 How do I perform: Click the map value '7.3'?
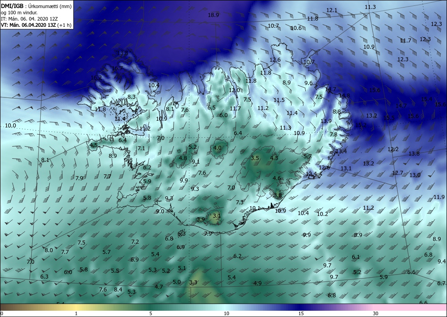pos(240,202)
